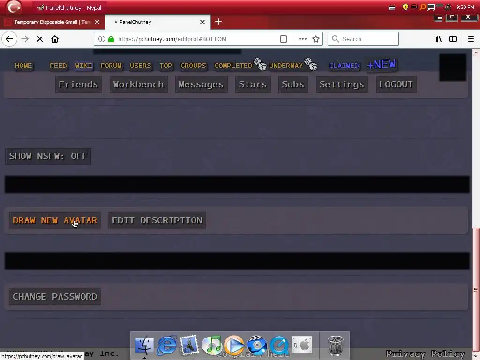Open the Privacy Policy link

(425, 354)
